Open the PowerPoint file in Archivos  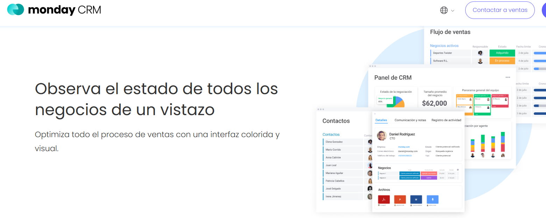[x=400, y=199]
